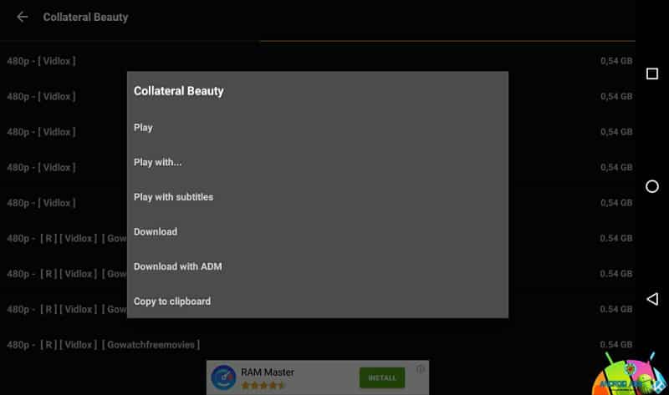Tap the star rating in the RAM Master ad

click(263, 386)
